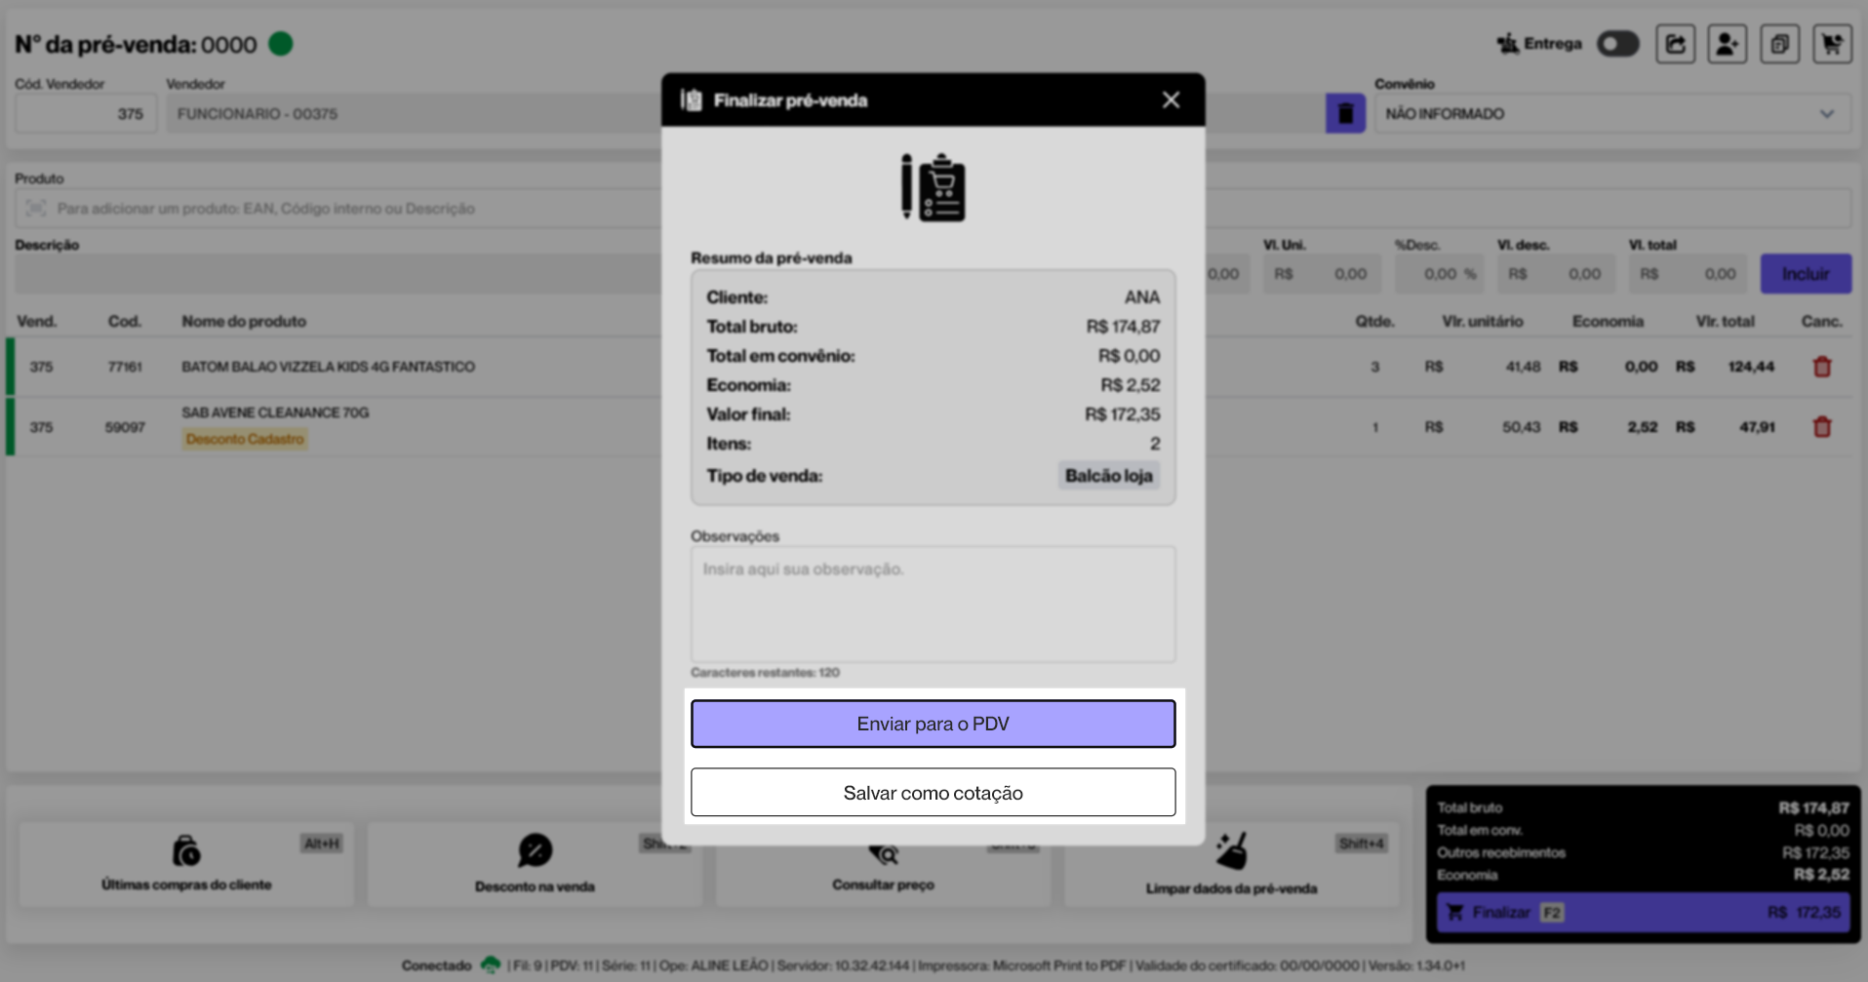
Task: Click the Nome do produto column header
Action: coord(244,321)
